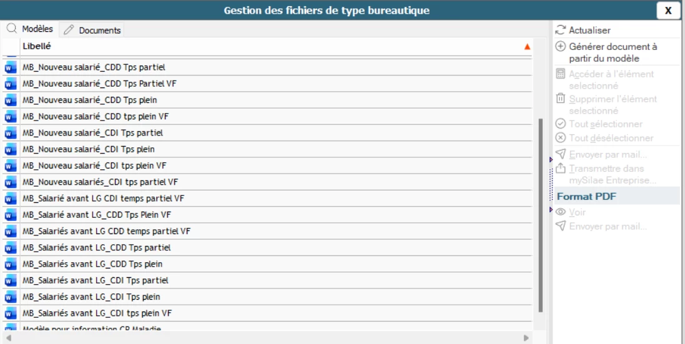Open the Modèles tab
685x344 pixels.
[31, 29]
